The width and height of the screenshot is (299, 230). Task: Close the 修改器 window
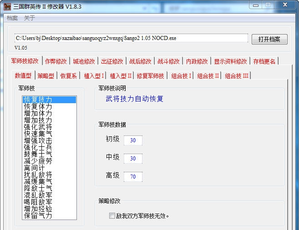coord(285,5)
